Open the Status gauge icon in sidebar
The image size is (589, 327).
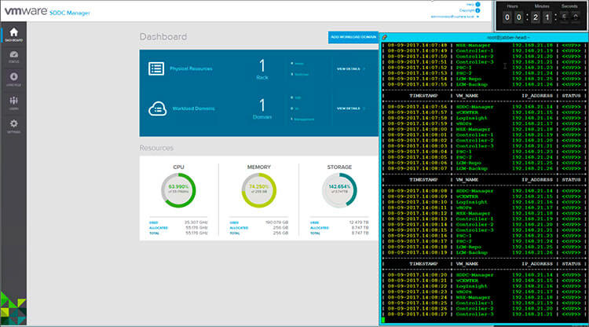(13, 55)
